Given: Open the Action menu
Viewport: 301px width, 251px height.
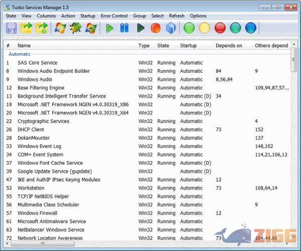Looking at the screenshot, I should [68, 16].
